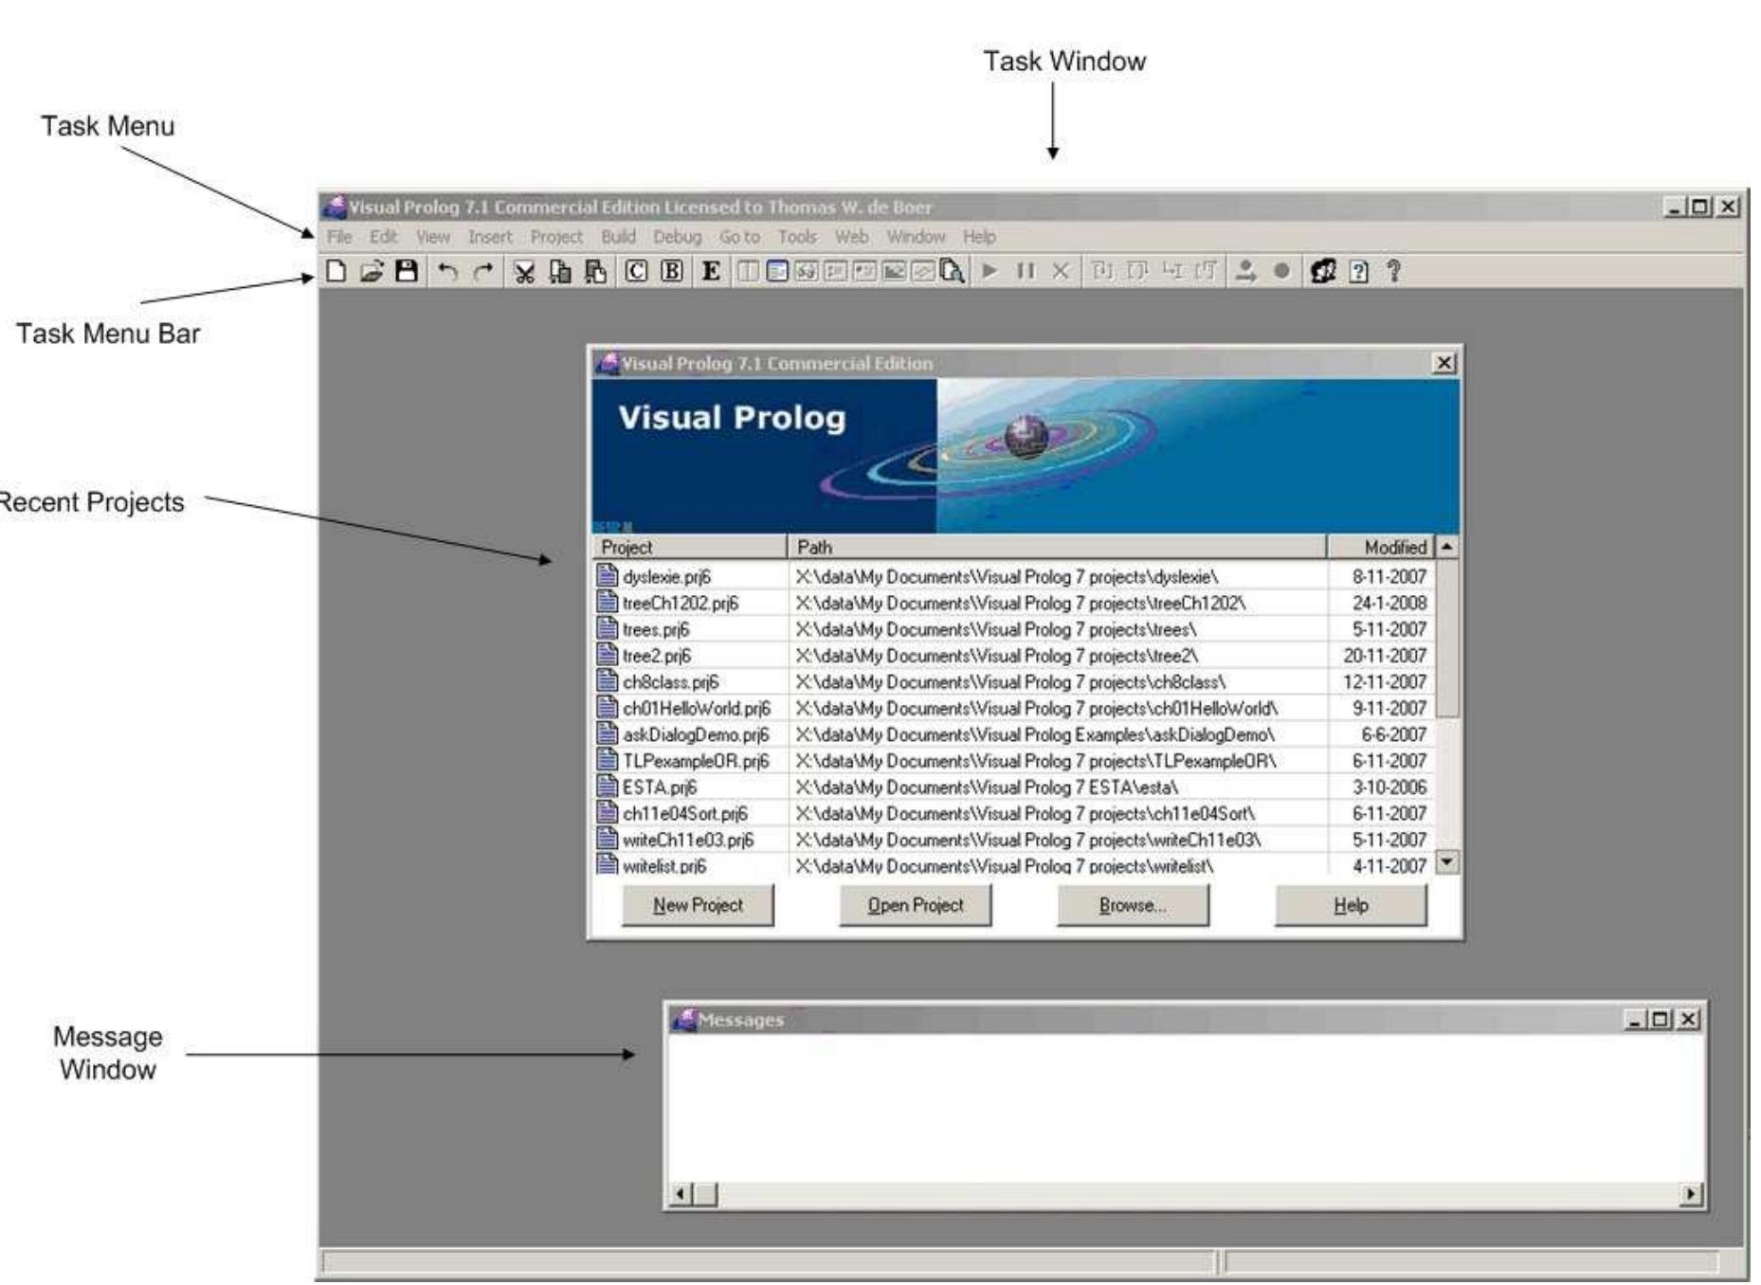Image resolution: width=1761 pixels, height=1285 pixels.
Task: Click the Stop debugging X icon
Action: tap(1061, 271)
